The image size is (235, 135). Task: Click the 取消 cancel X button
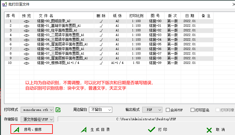click(x=215, y=130)
